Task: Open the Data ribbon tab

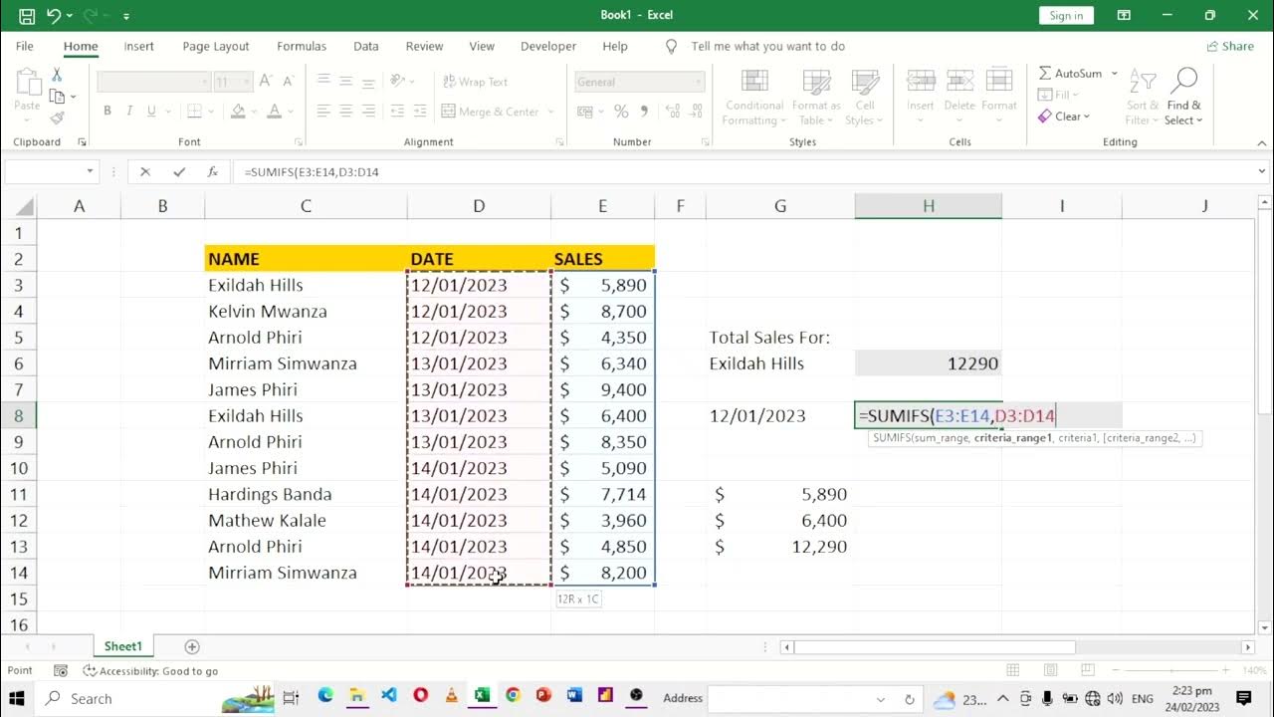Action: point(365,46)
